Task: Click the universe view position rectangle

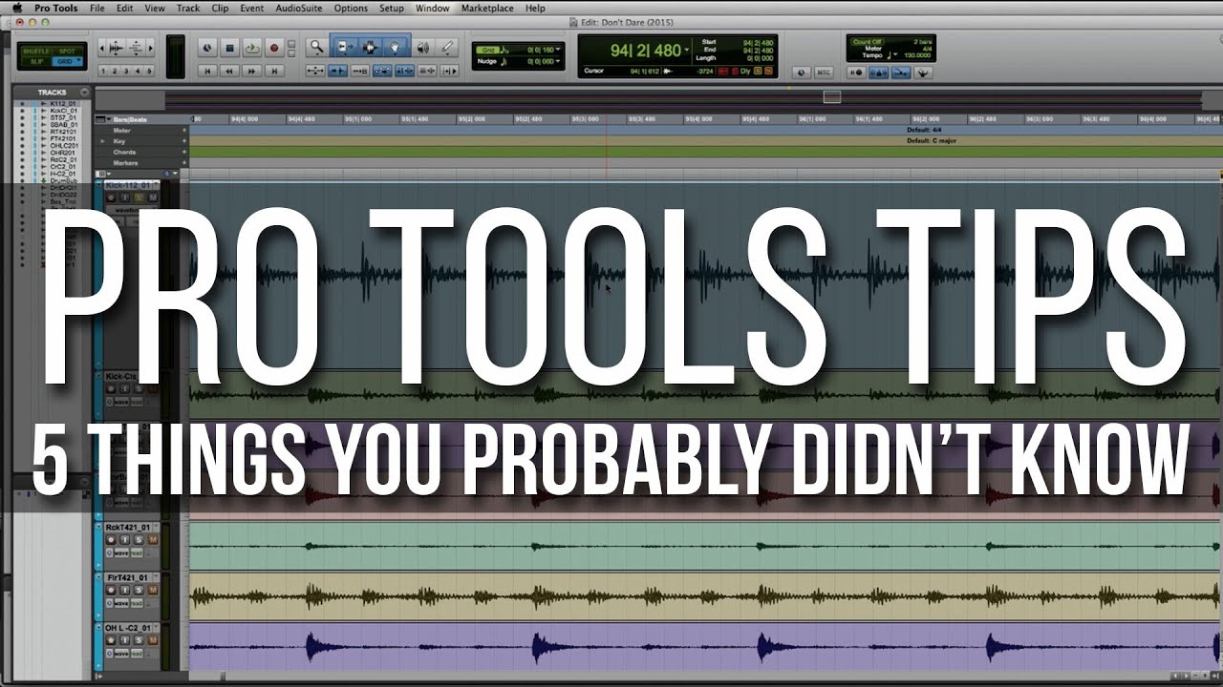Action: click(832, 96)
